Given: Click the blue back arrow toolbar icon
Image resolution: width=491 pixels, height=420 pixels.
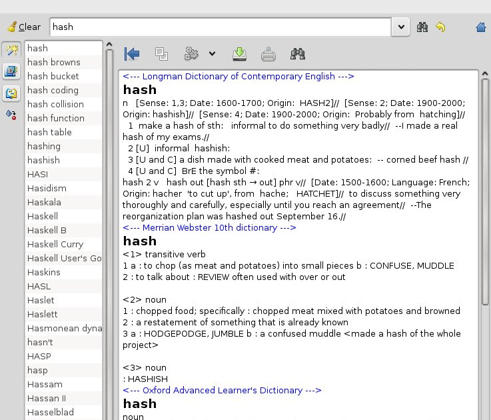Looking at the screenshot, I should coord(132,54).
